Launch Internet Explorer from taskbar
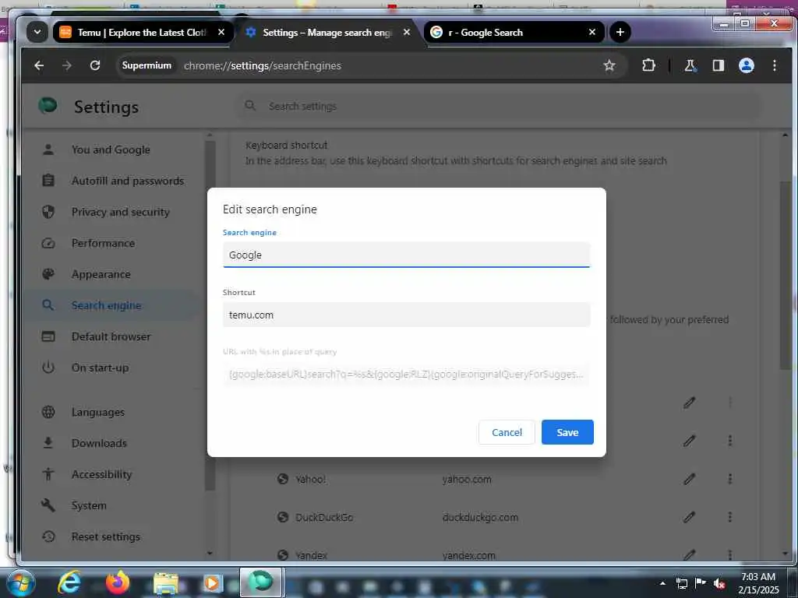 (69, 582)
